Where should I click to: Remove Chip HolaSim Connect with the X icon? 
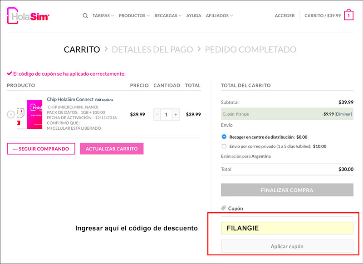pyautogui.click(x=11, y=114)
